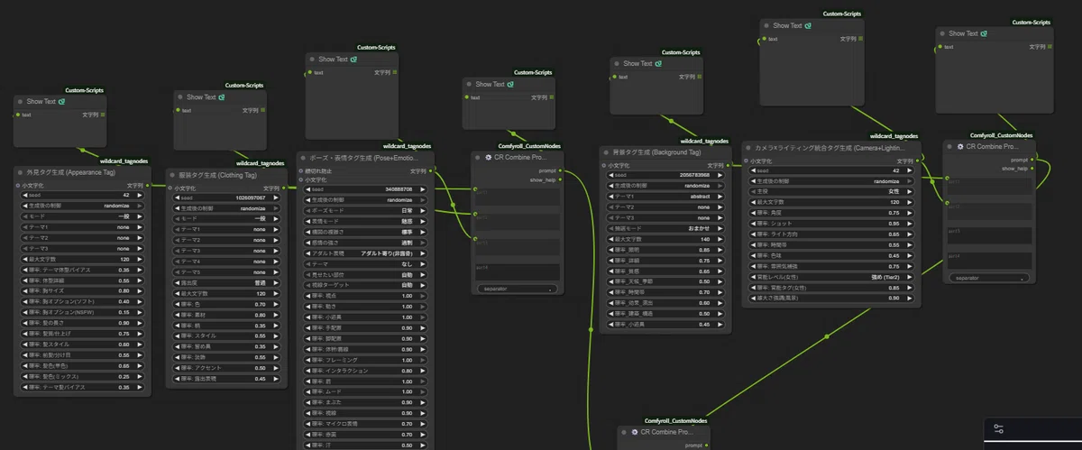Collapse the Pose+Emotion tag node via its title dot
1082x450 pixels.
(x=304, y=157)
